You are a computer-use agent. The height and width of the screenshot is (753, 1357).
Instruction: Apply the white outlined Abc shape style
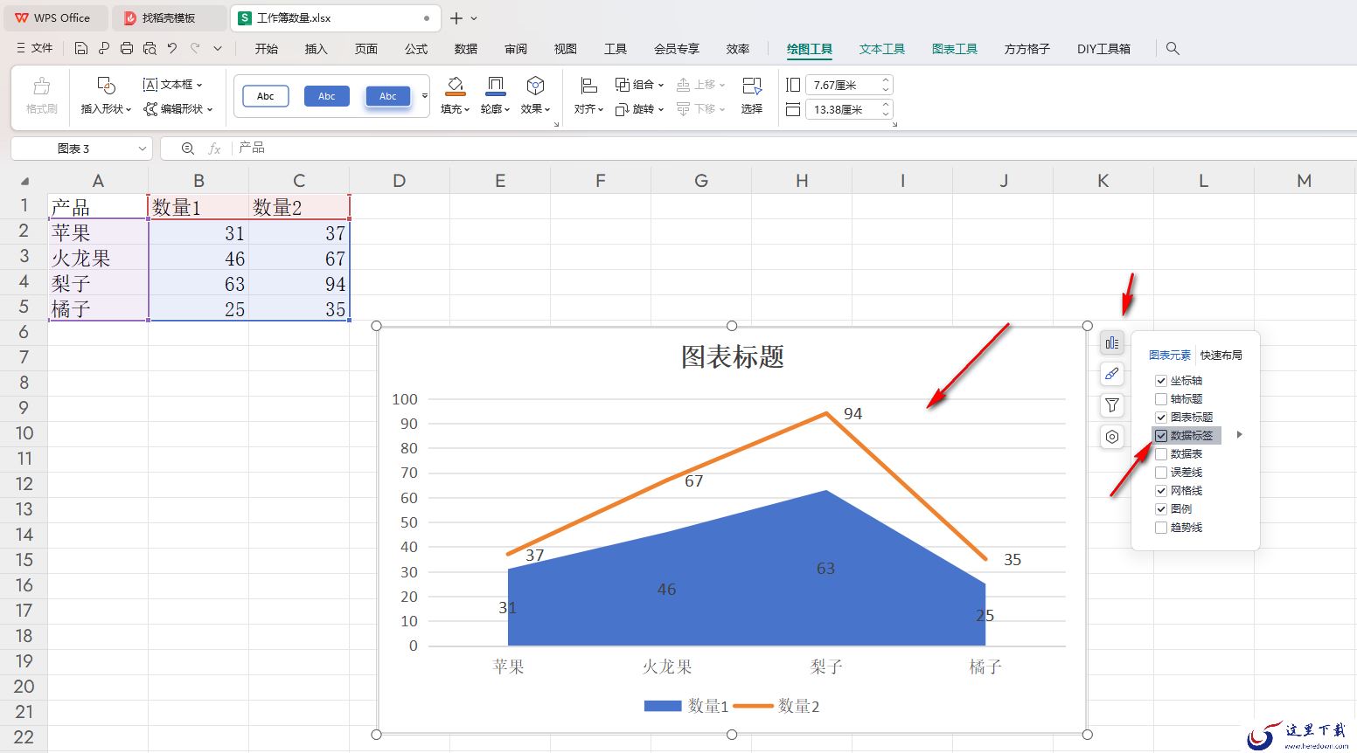coord(266,96)
